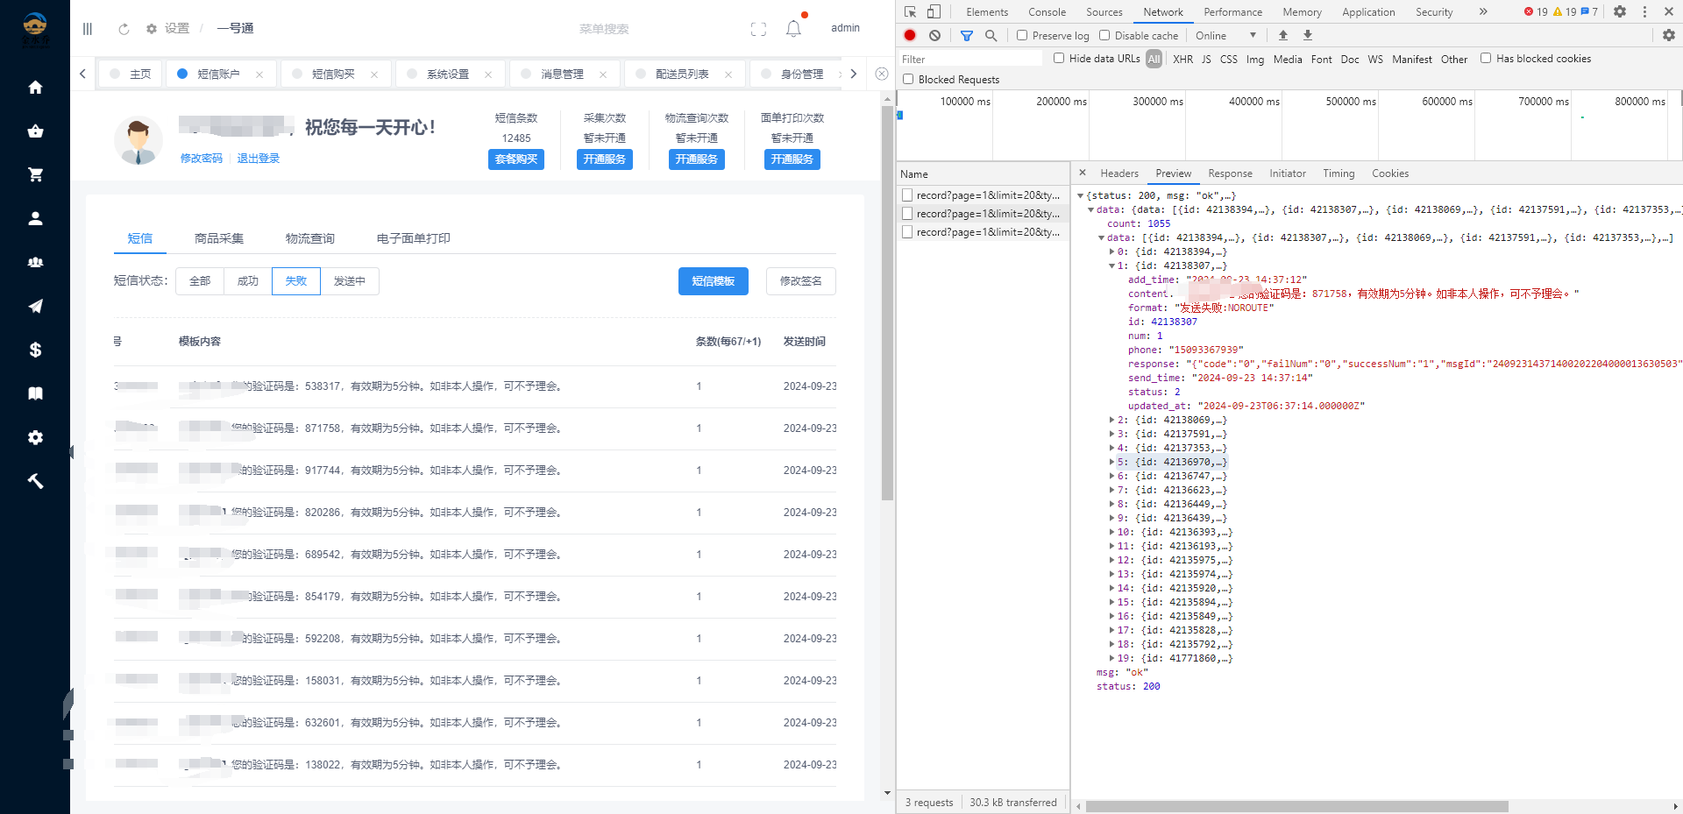The height and width of the screenshot is (814, 1683).
Task: Click the export HAR download icon
Action: [x=1308, y=35]
